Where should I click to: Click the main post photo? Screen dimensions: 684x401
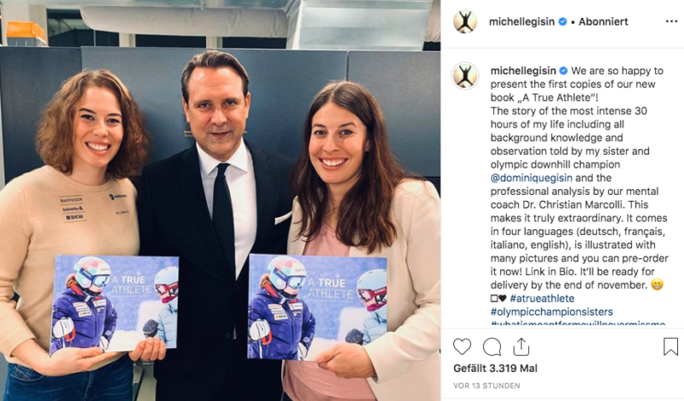pos(221,200)
